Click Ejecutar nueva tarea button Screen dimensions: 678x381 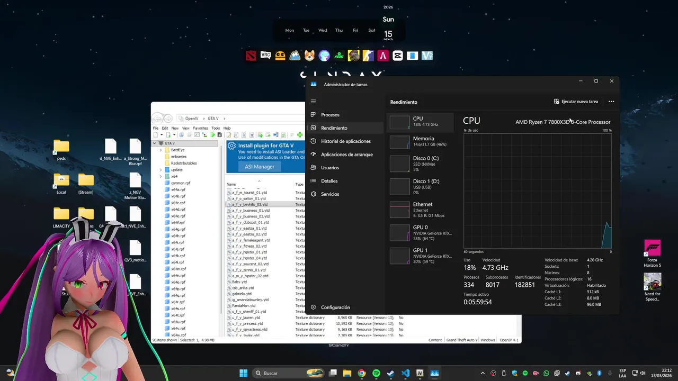click(x=576, y=102)
